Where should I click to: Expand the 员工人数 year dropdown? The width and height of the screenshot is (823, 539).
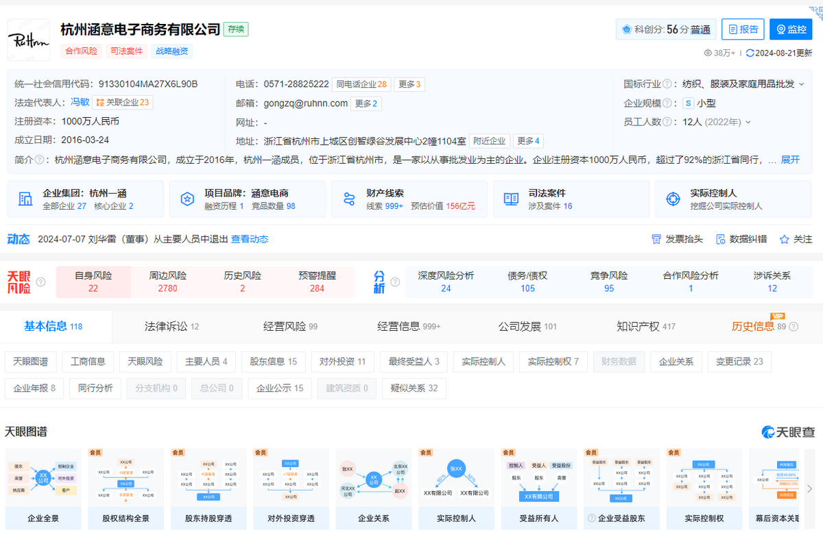click(x=748, y=123)
